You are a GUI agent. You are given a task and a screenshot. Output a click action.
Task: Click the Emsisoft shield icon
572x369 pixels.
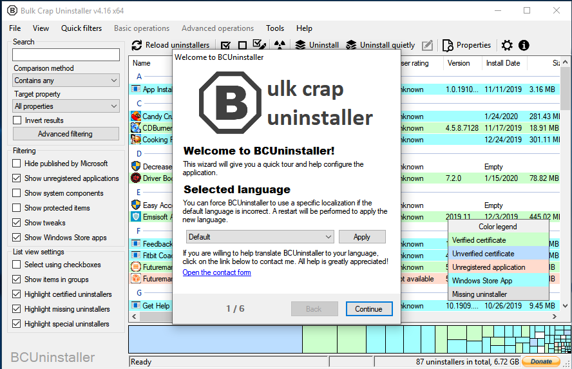(x=136, y=216)
